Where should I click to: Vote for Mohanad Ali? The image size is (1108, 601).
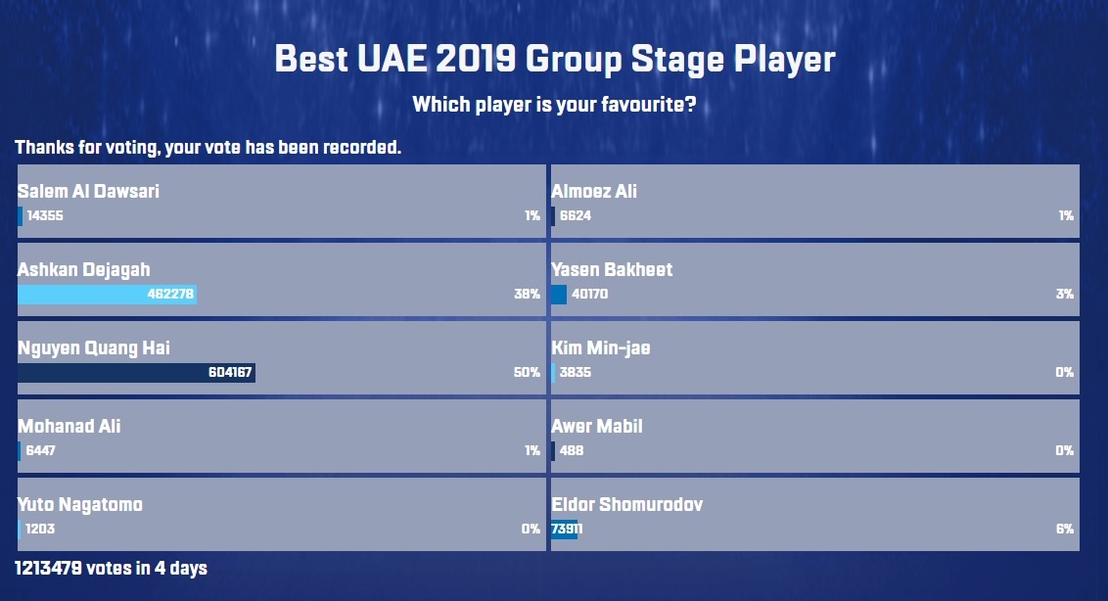click(279, 436)
